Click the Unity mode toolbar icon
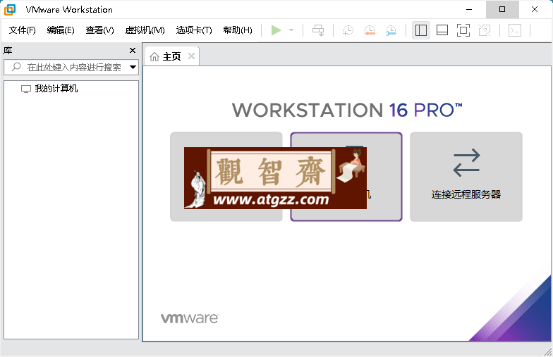Viewport: 553px width, 357px height. tap(485, 30)
